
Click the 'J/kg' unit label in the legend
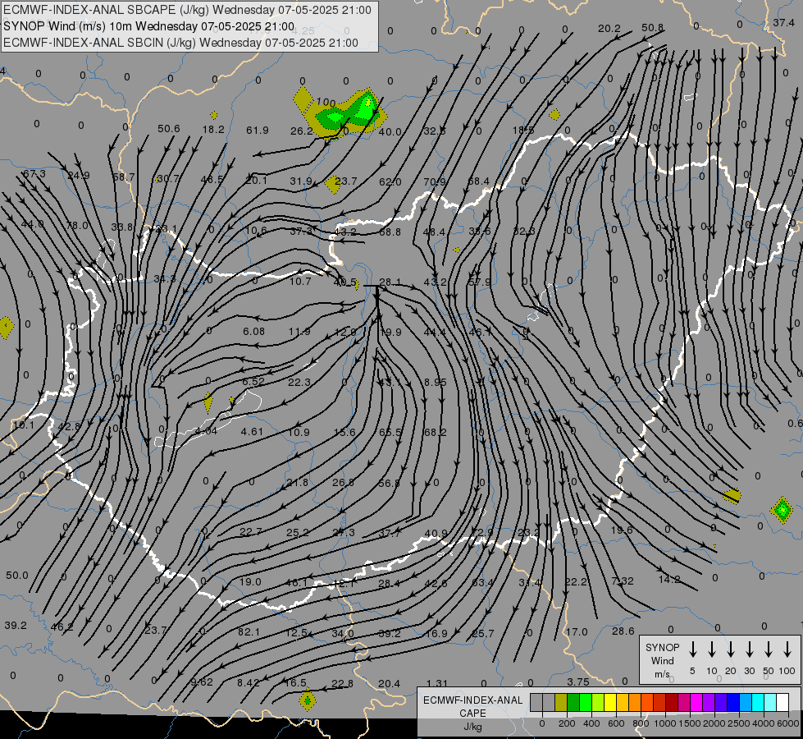(x=472, y=727)
